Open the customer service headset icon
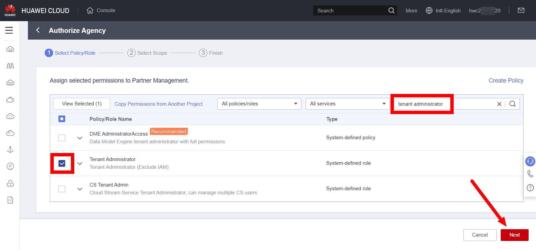Image resolution: width=536 pixels, height=250 pixels. click(x=530, y=161)
